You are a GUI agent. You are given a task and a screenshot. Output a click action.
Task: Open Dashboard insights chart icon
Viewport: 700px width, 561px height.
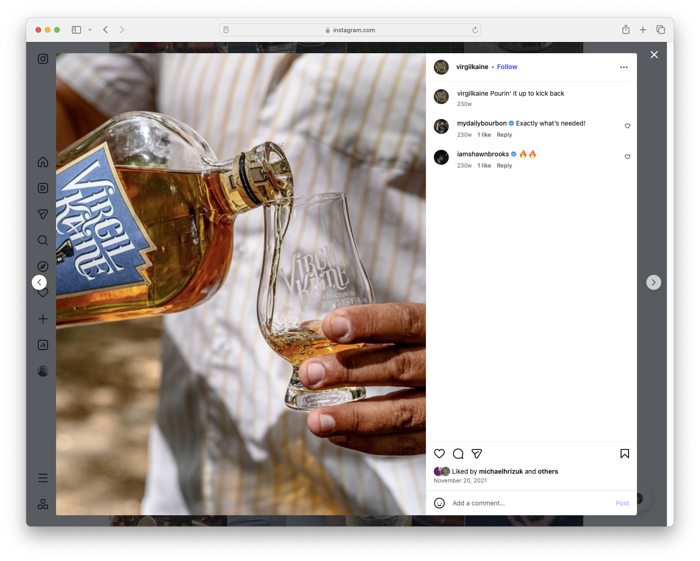[43, 345]
